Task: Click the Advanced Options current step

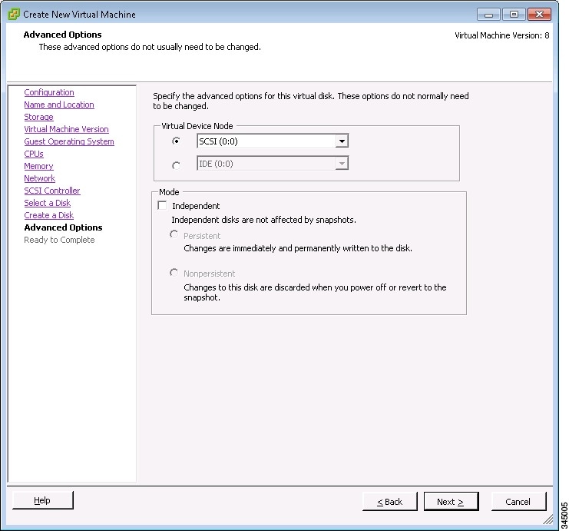Action: click(x=63, y=227)
